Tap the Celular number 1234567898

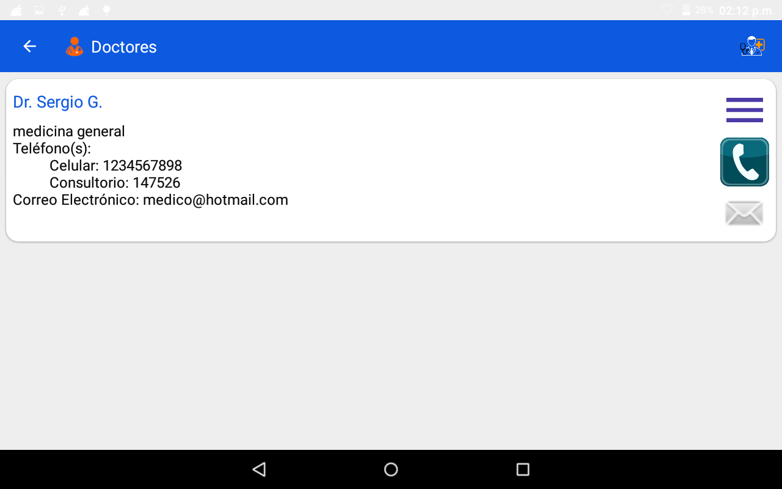pyautogui.click(x=142, y=166)
